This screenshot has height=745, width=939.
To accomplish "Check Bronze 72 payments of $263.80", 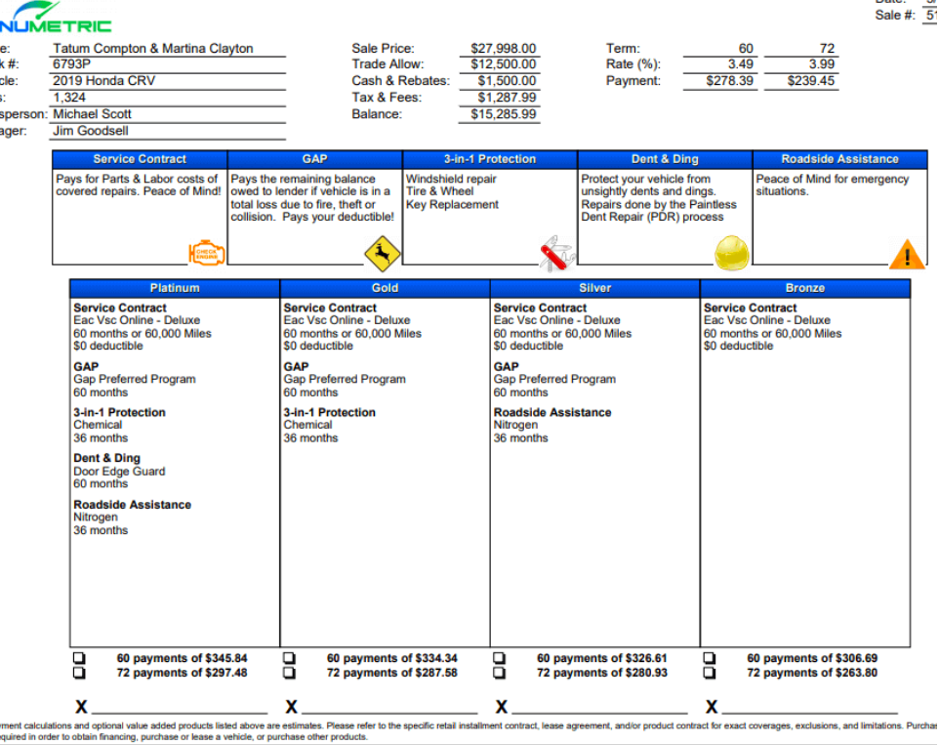I will point(710,673).
